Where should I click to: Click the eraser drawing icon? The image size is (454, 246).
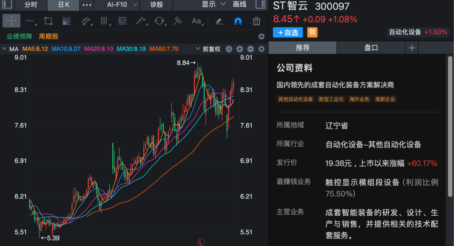[x=219, y=21]
